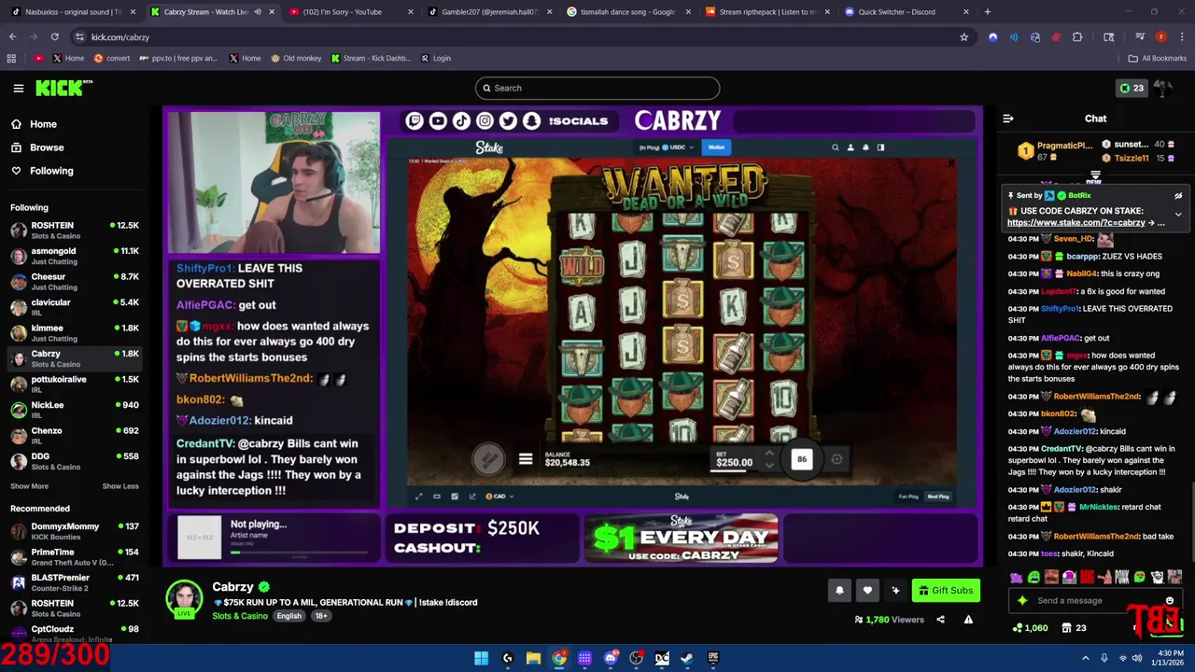Open channel points showing 1,060

[1032, 628]
